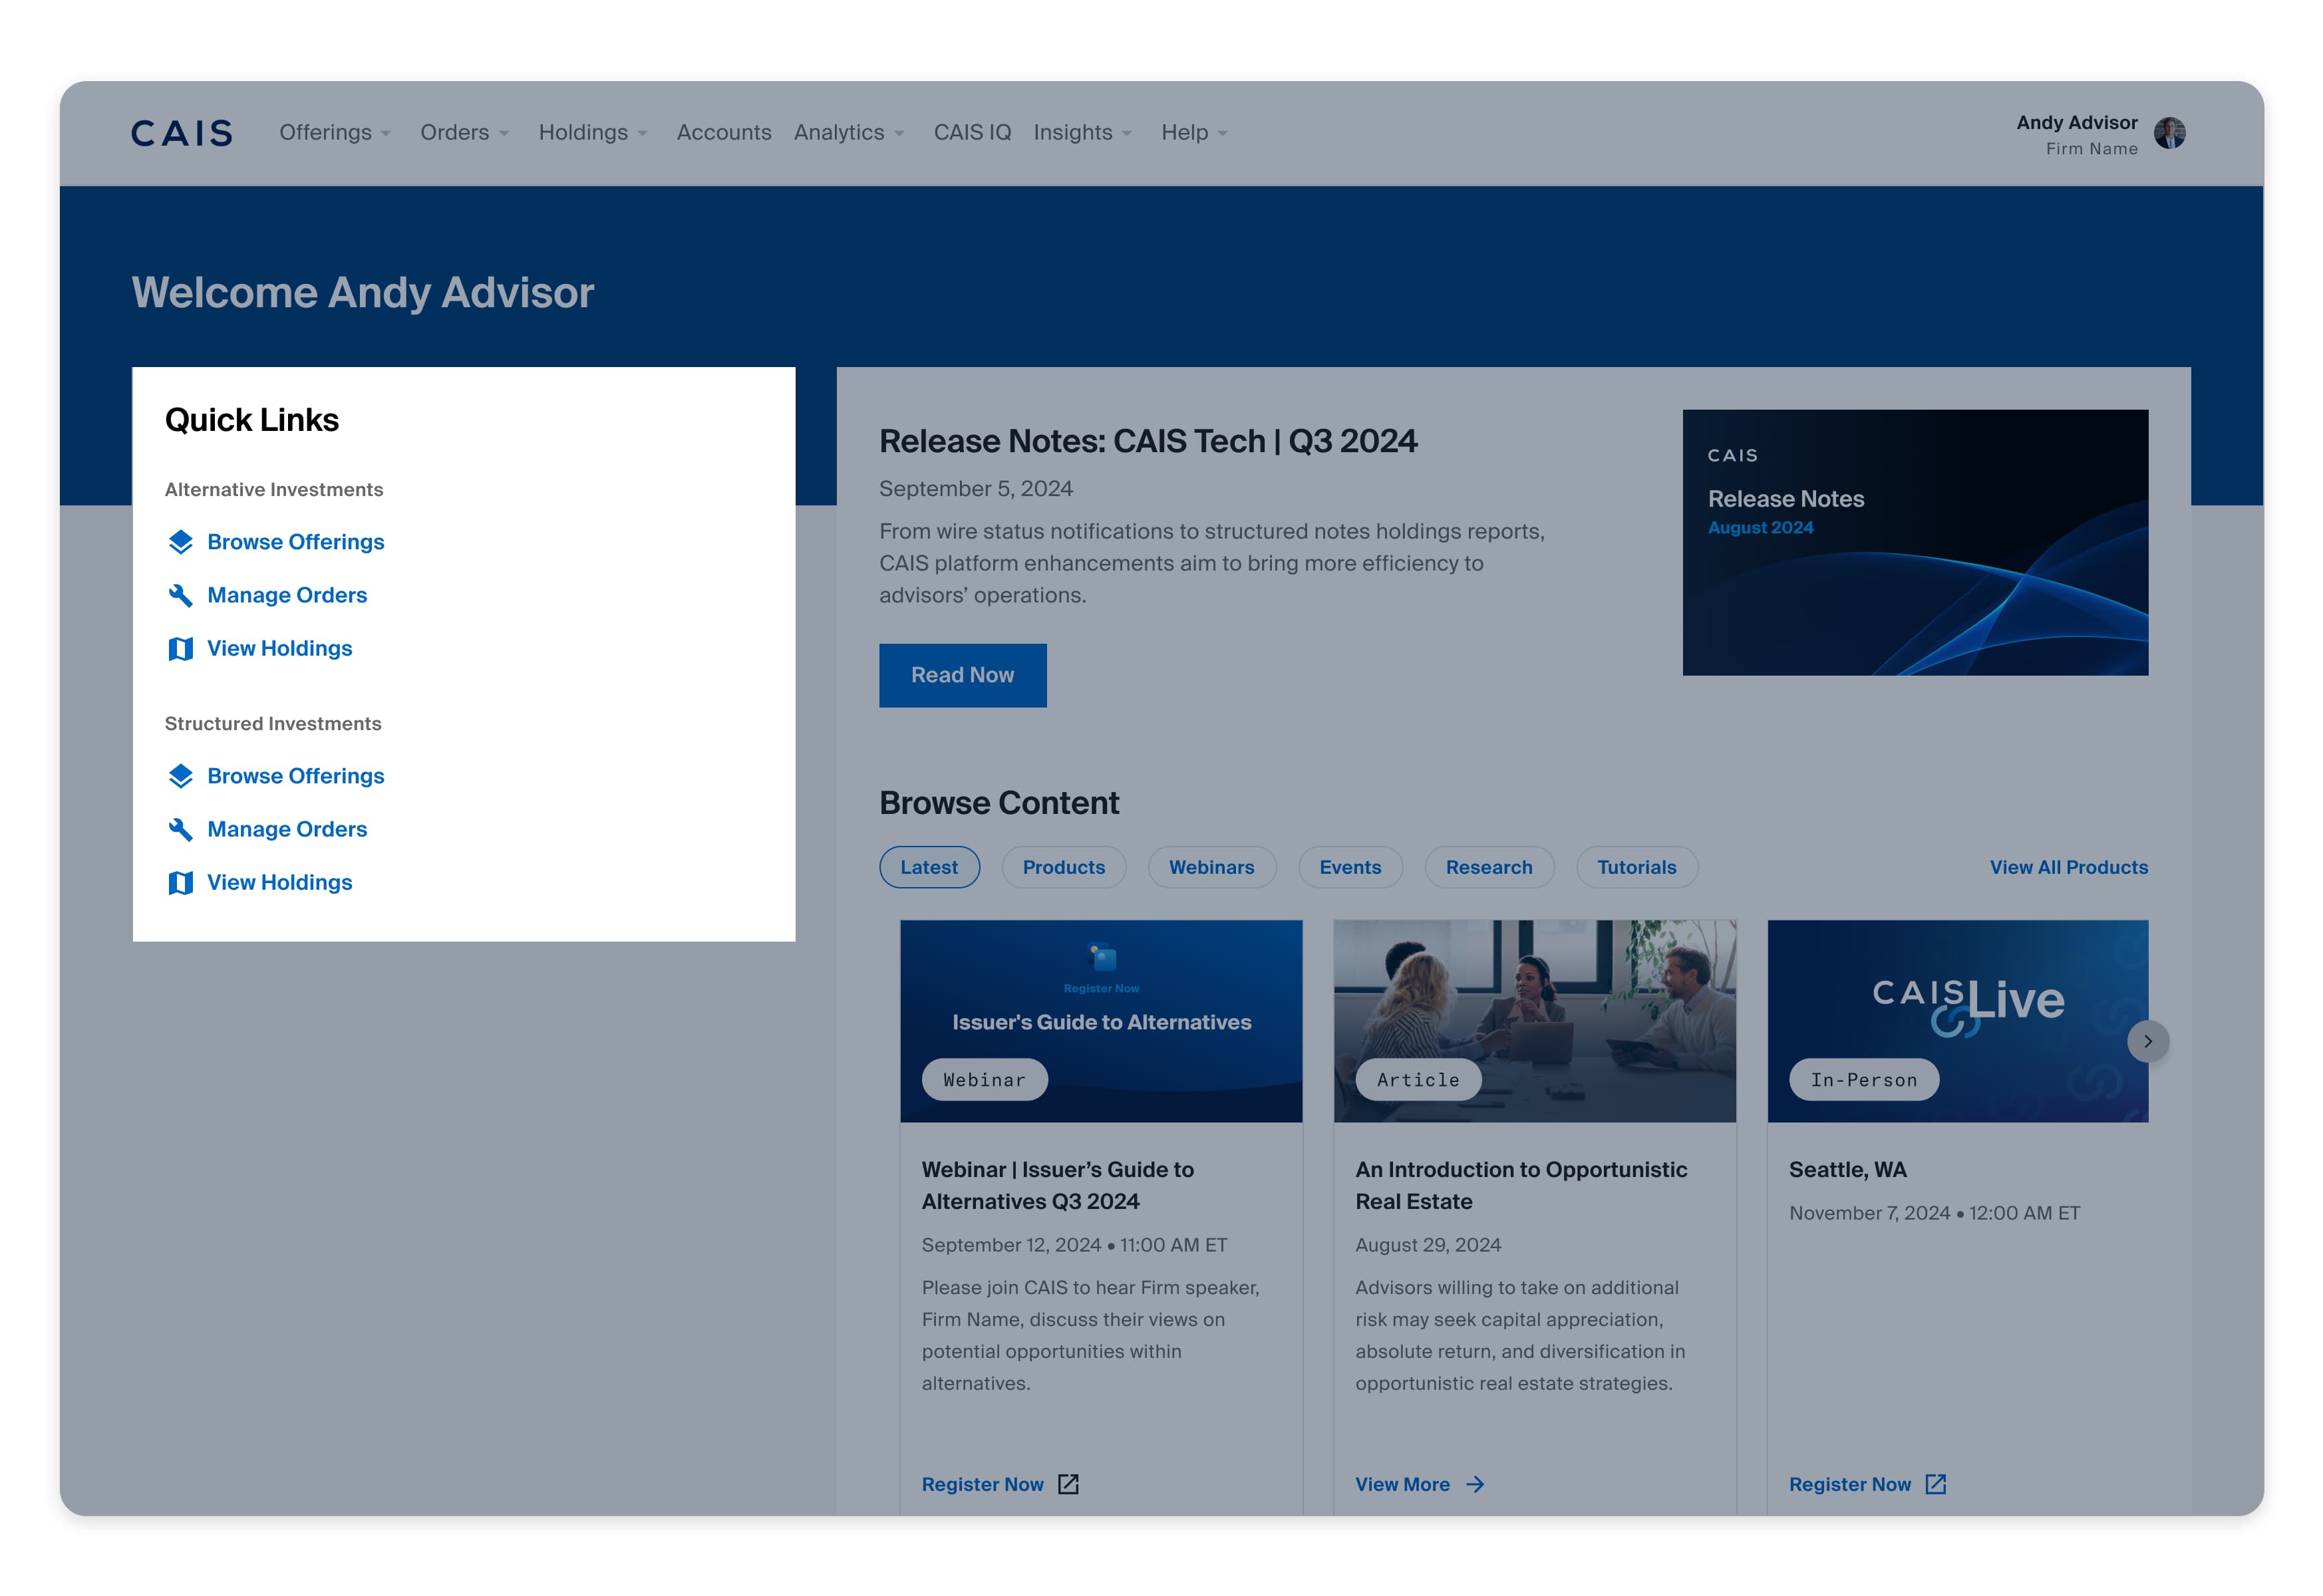Open the meeting photo on the Article card

[1535, 1021]
